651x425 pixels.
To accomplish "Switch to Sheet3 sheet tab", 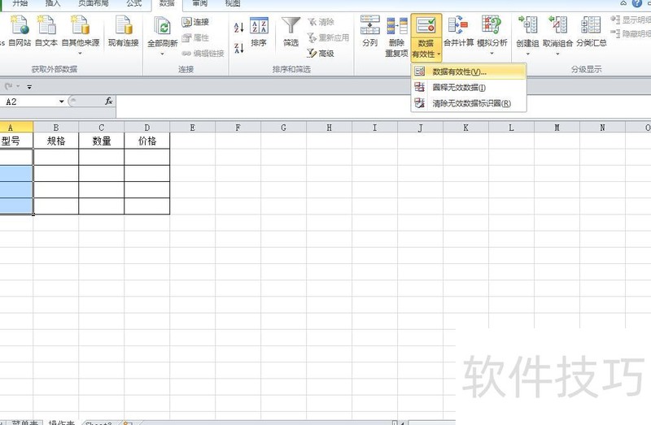I will click(x=98, y=423).
